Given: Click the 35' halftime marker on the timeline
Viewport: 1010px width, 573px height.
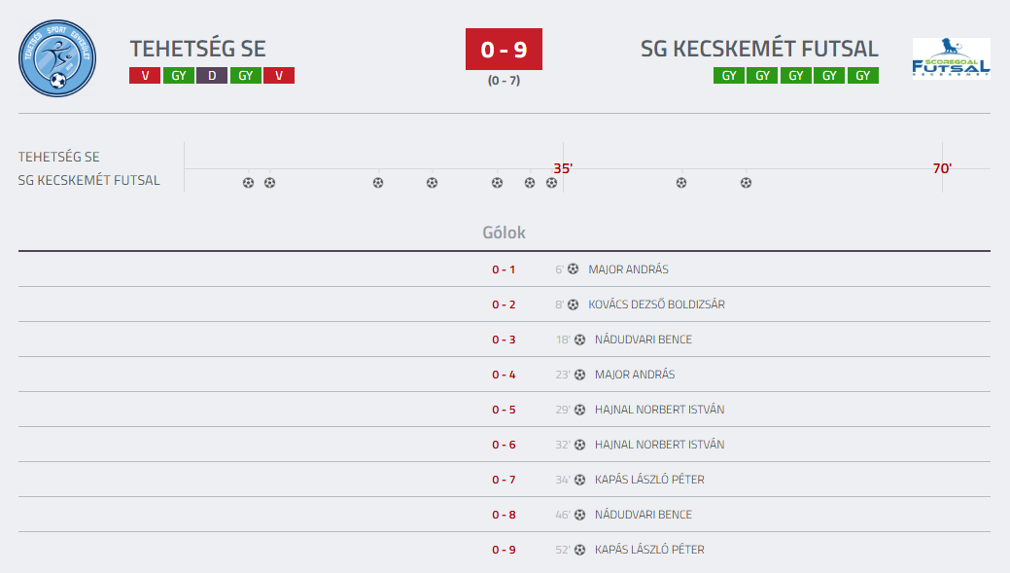Looking at the screenshot, I should [563, 168].
